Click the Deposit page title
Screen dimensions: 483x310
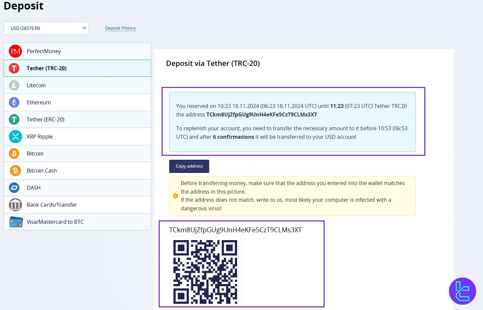pyautogui.click(x=24, y=6)
